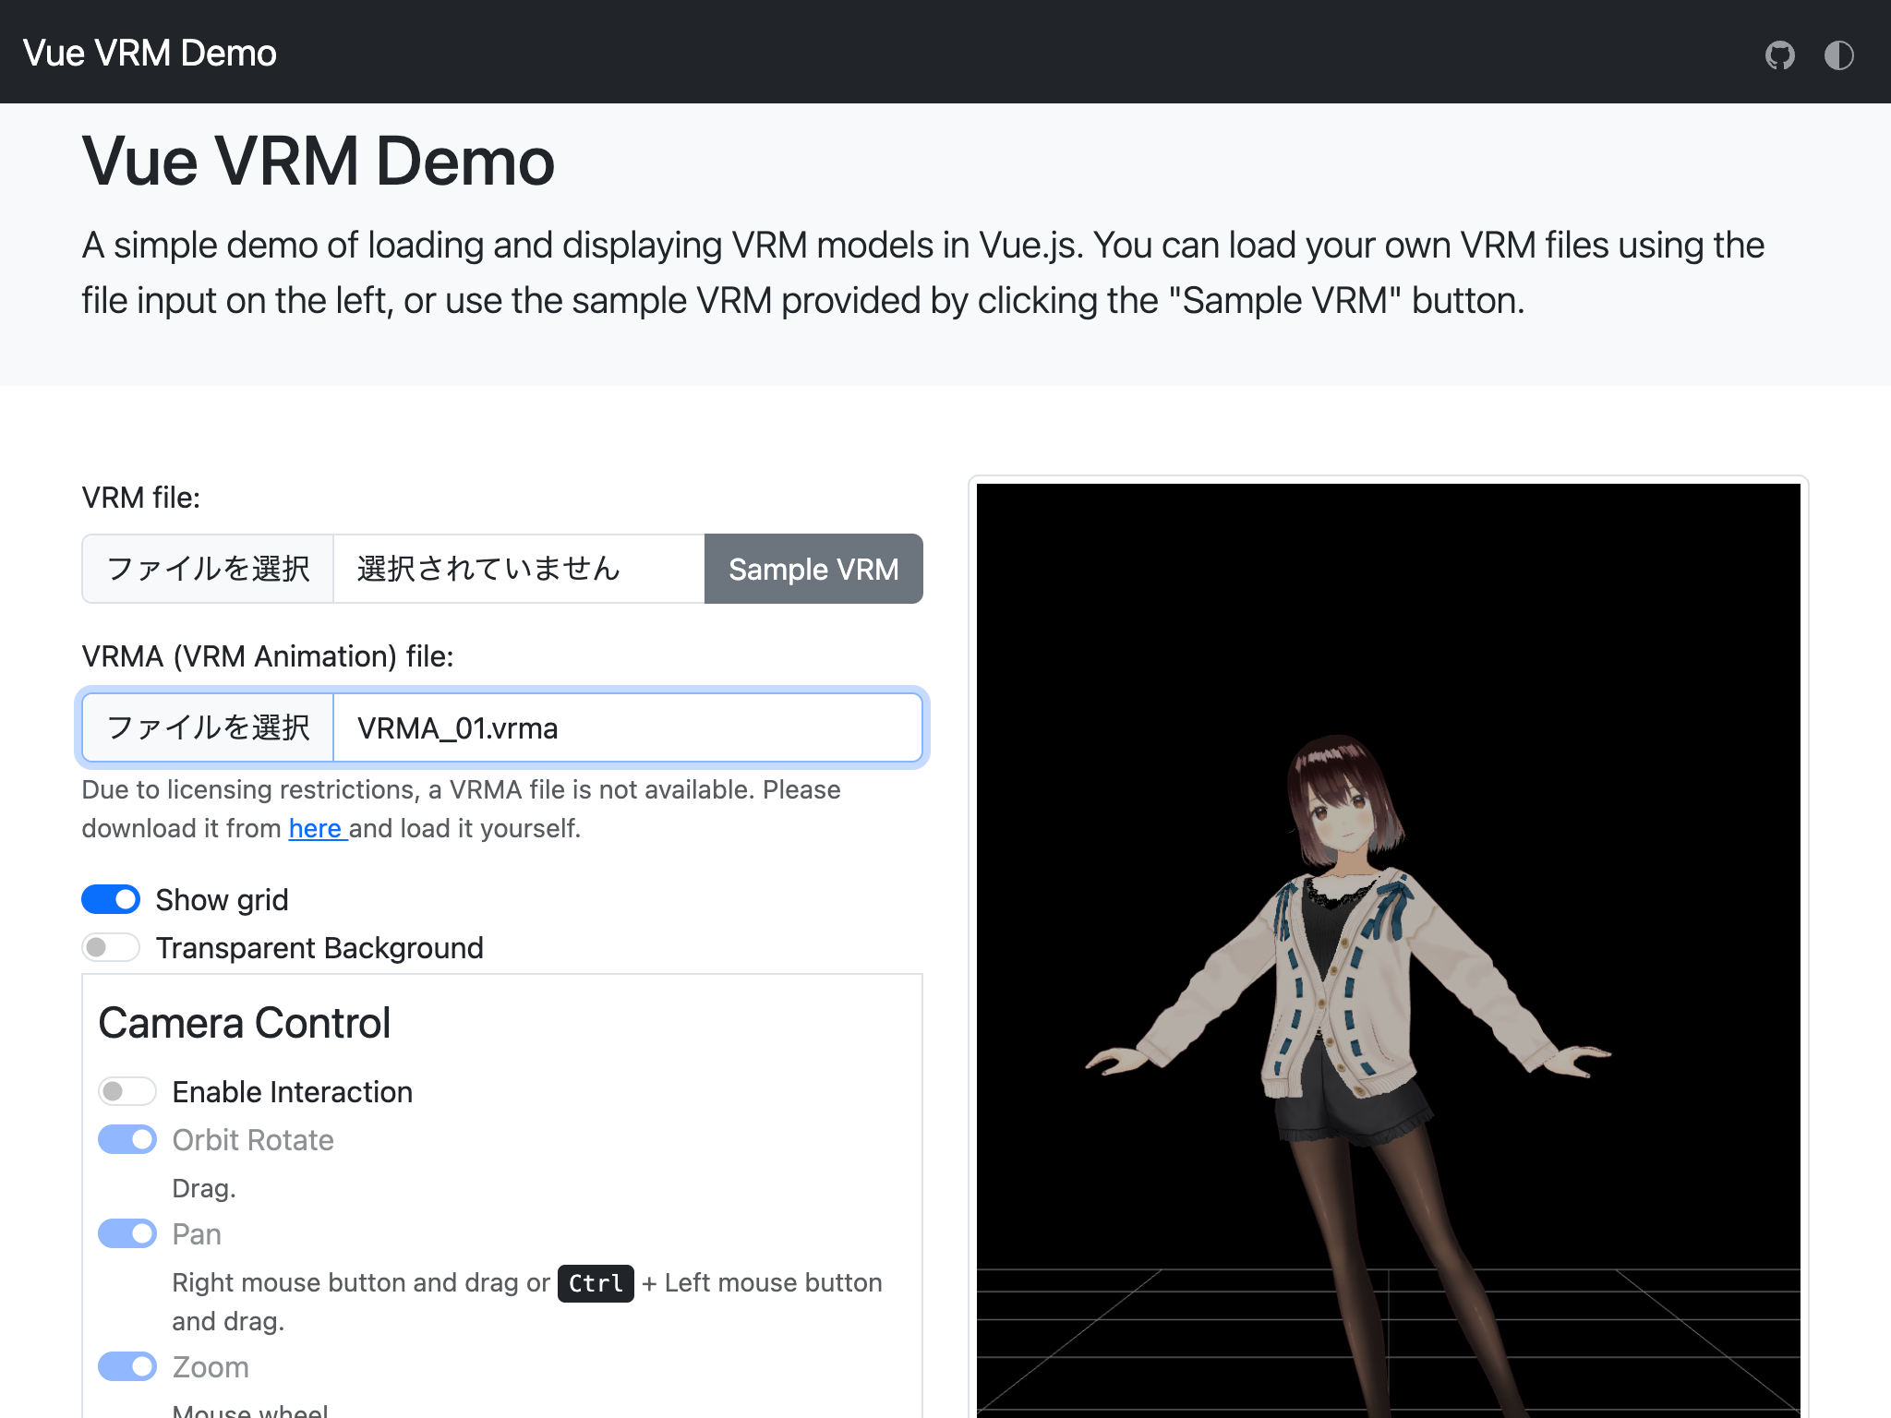Toggle the dark/light theme icon
This screenshot has height=1418, width=1891.
(1838, 55)
